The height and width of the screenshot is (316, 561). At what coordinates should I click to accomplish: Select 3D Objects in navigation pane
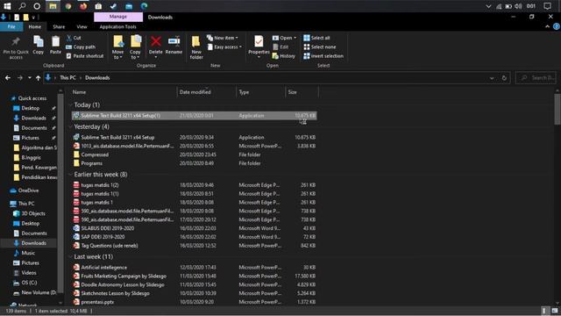(33, 213)
